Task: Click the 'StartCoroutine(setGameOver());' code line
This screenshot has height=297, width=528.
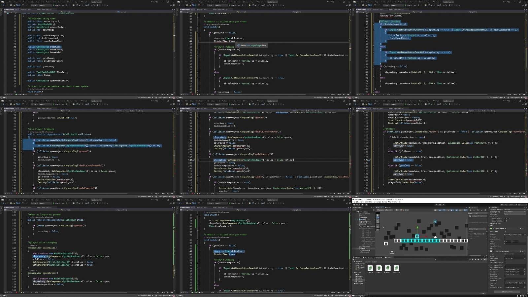Action: coord(407,180)
